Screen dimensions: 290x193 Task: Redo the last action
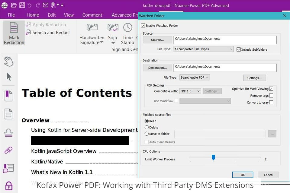point(37,5)
